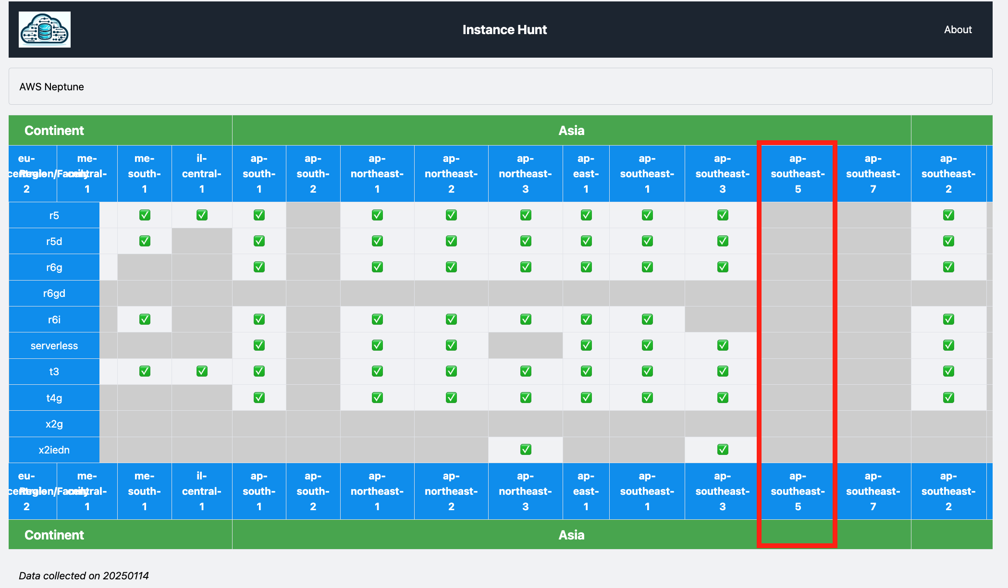Click the Data collected on 20250114 note
The image size is (1008, 588).
(x=84, y=576)
